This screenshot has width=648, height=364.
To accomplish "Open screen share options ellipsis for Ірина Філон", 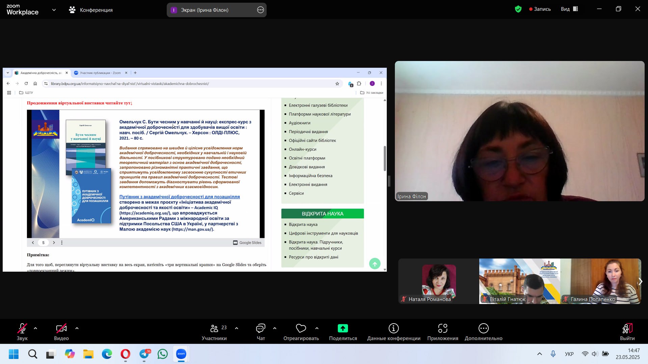I will click(x=260, y=10).
